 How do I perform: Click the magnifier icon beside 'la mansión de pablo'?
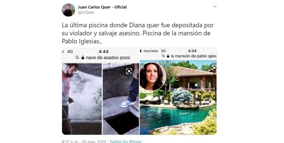coord(163,56)
